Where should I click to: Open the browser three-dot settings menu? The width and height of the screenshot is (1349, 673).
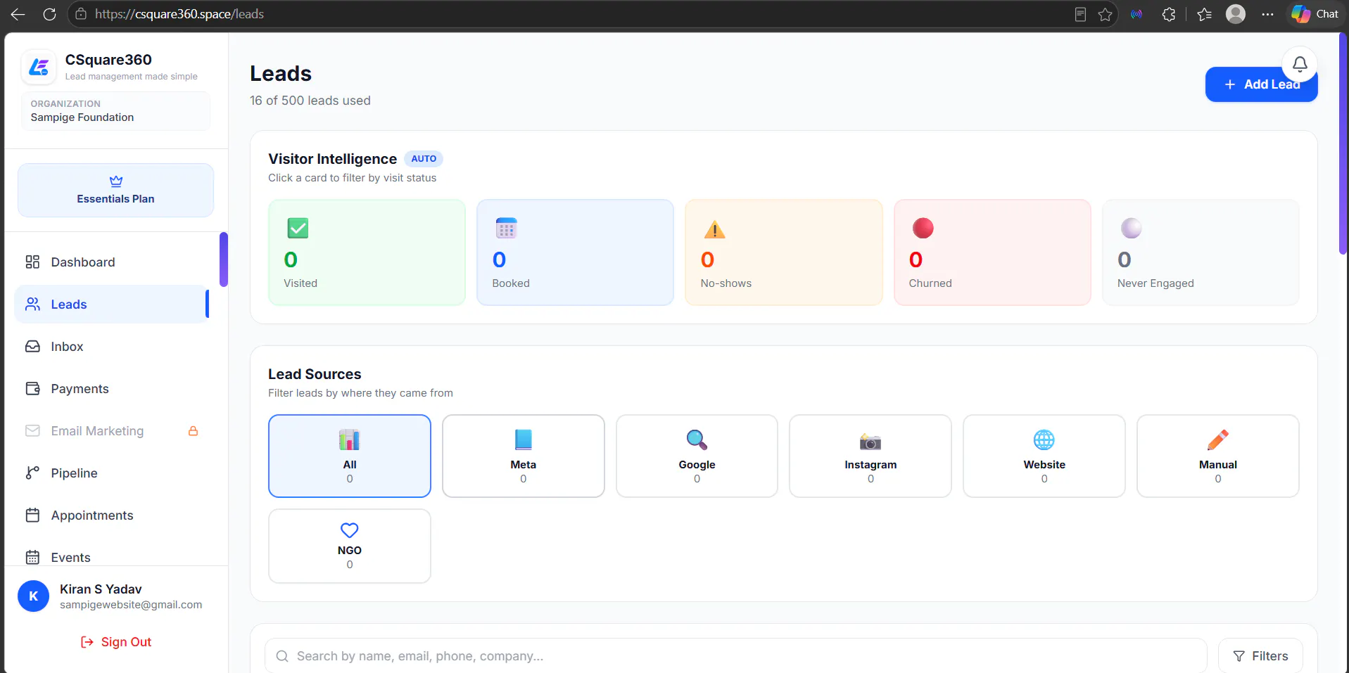(x=1267, y=14)
